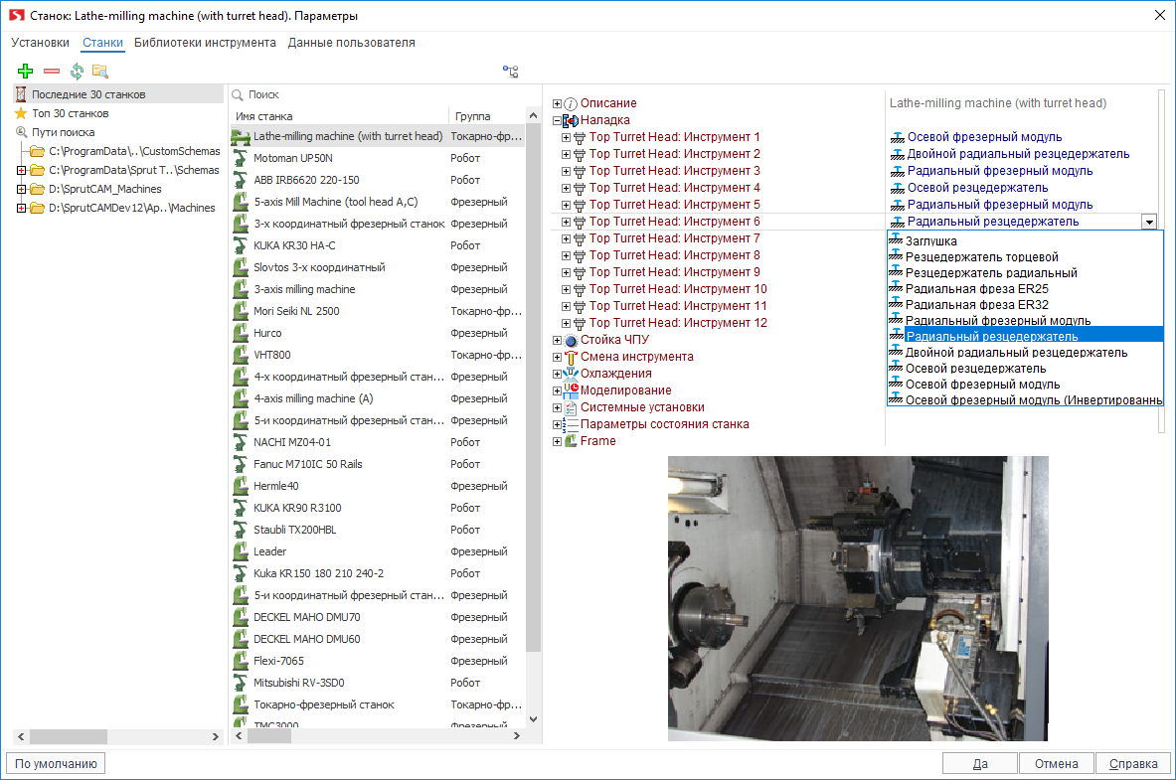Choose Заглушка from the dropdown list
Image resolution: width=1176 pixels, height=780 pixels.
(x=931, y=241)
